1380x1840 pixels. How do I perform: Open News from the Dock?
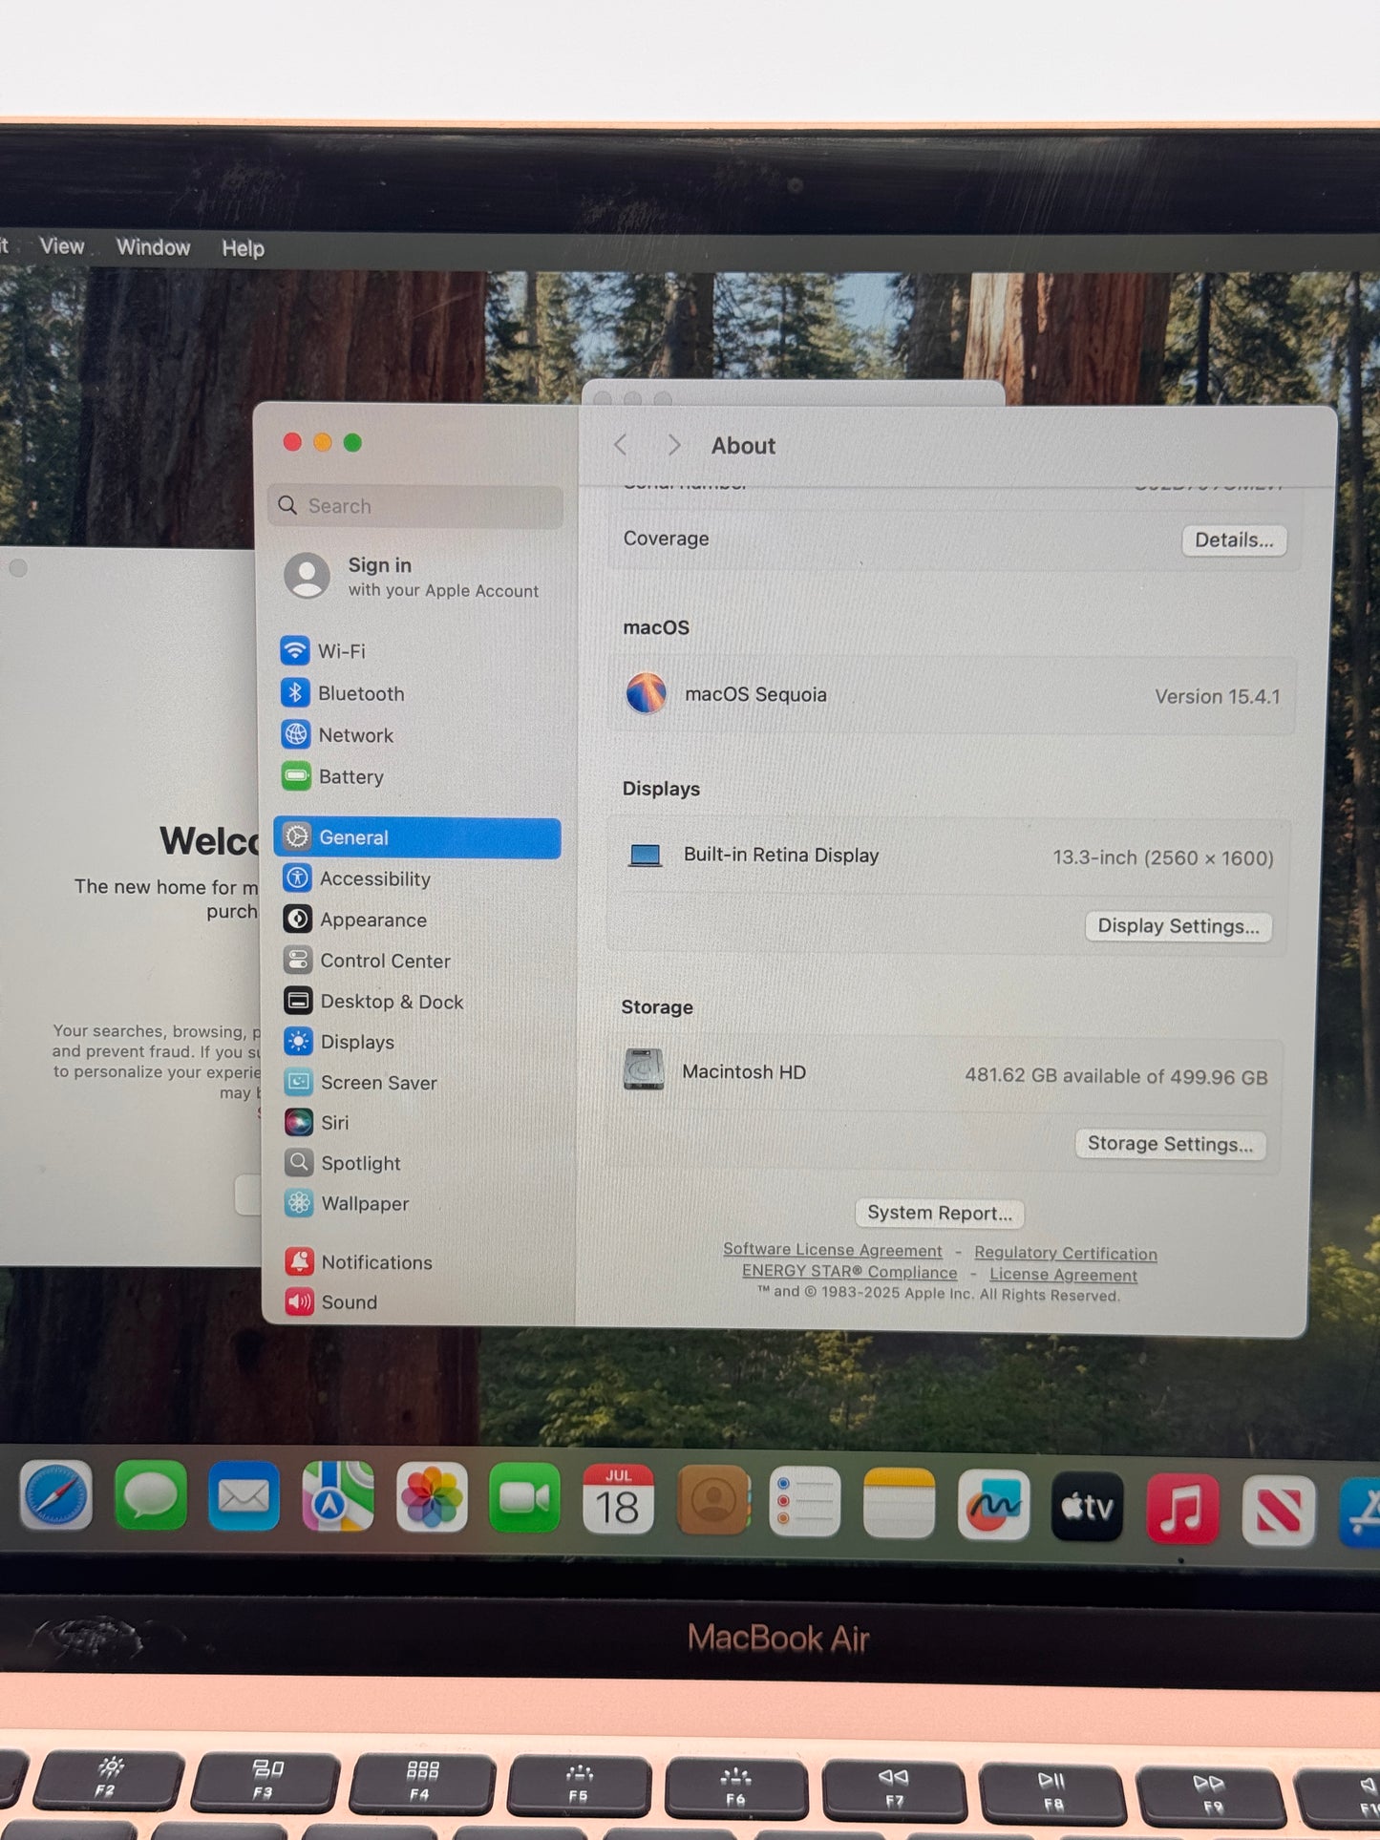(1278, 1512)
